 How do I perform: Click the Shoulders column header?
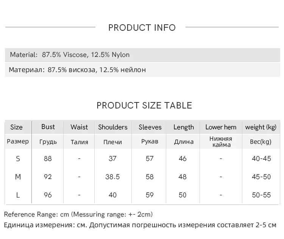click(113, 127)
